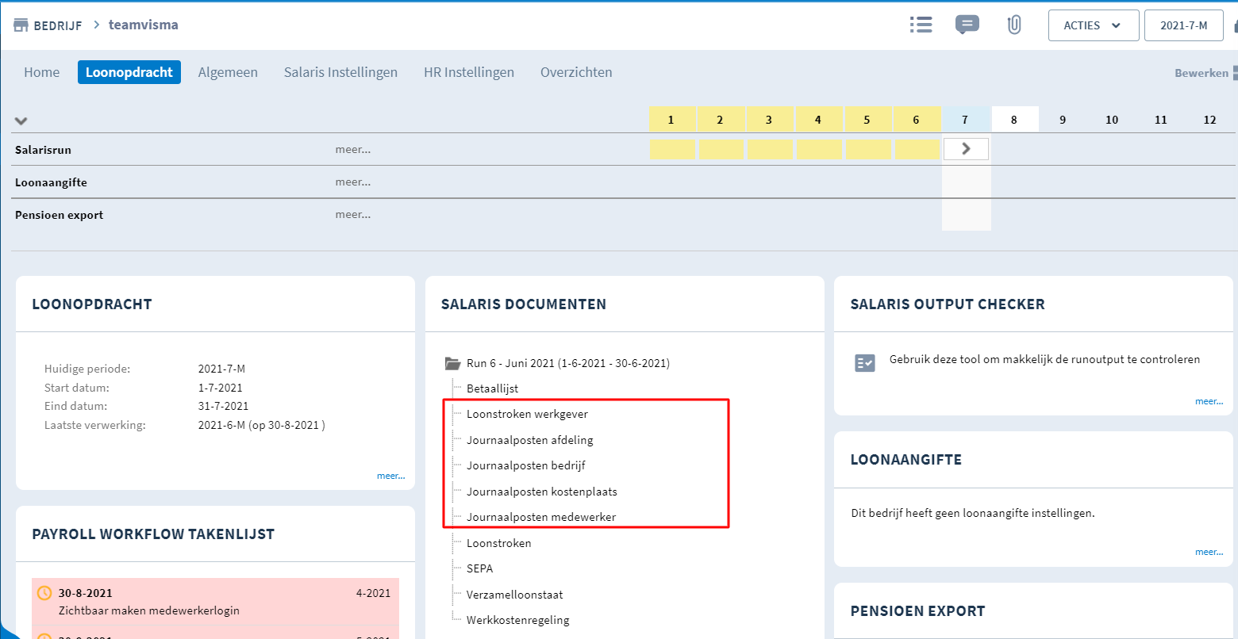
Task: Click the arrow icon under period 7
Action: 965,148
